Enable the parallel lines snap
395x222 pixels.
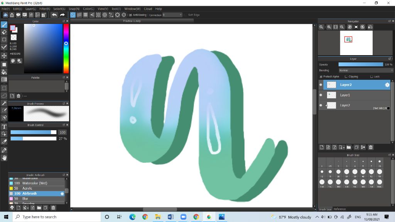[79, 15]
